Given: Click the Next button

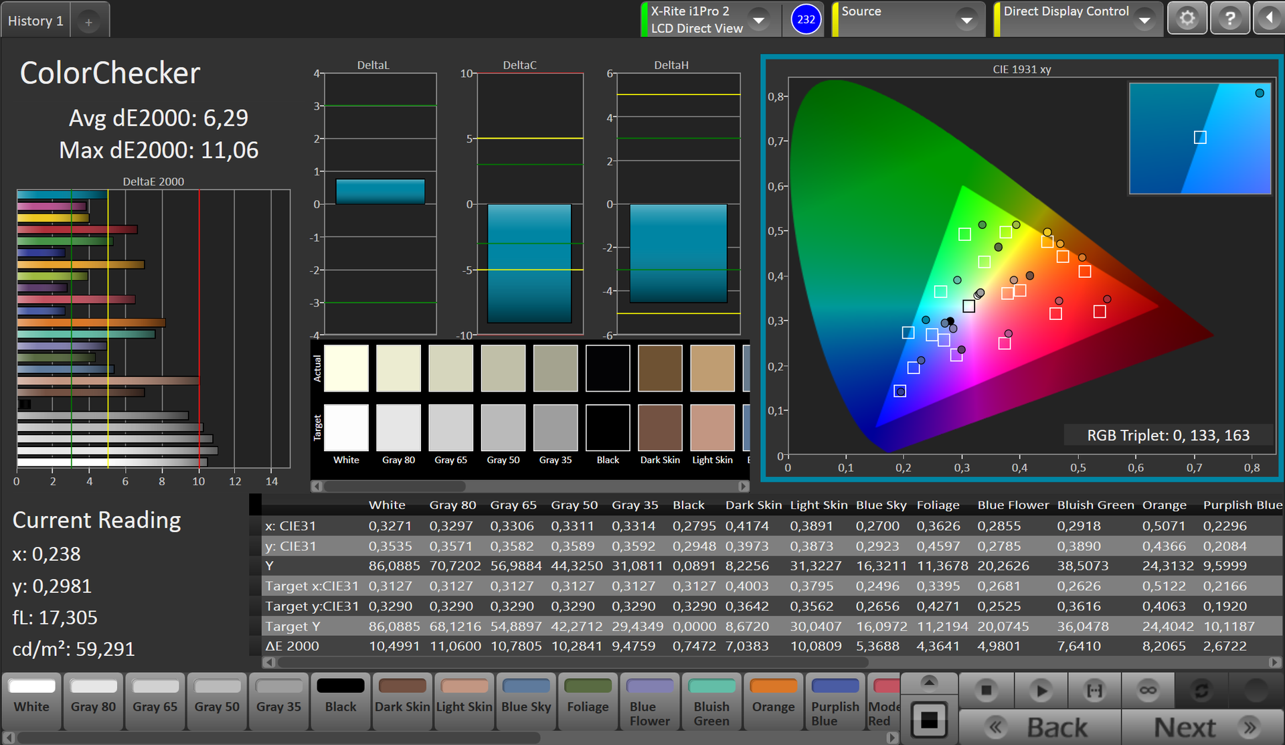Looking at the screenshot, I should (x=1202, y=727).
